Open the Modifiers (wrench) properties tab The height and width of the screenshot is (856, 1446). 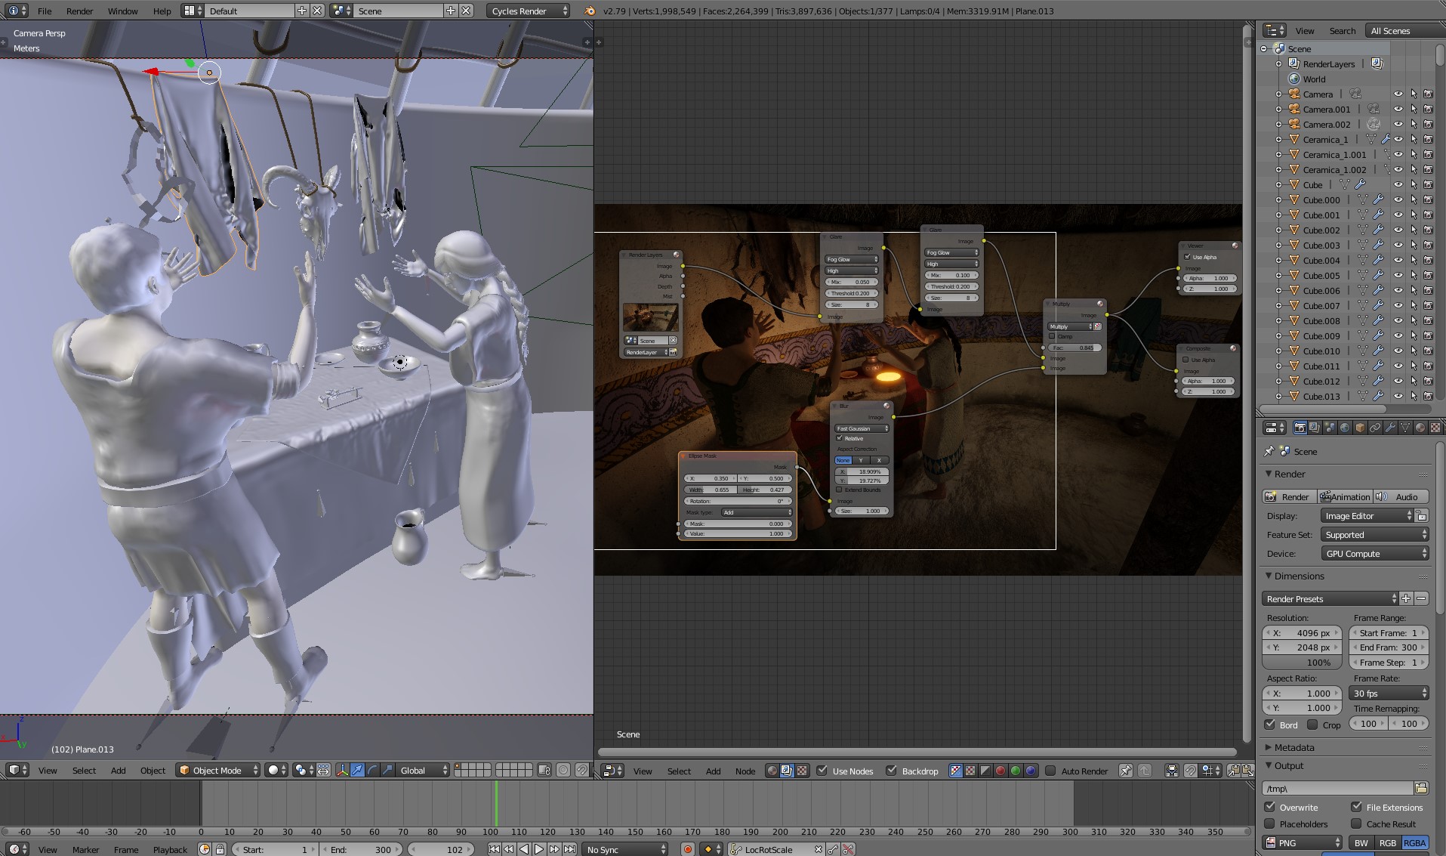click(x=1390, y=428)
